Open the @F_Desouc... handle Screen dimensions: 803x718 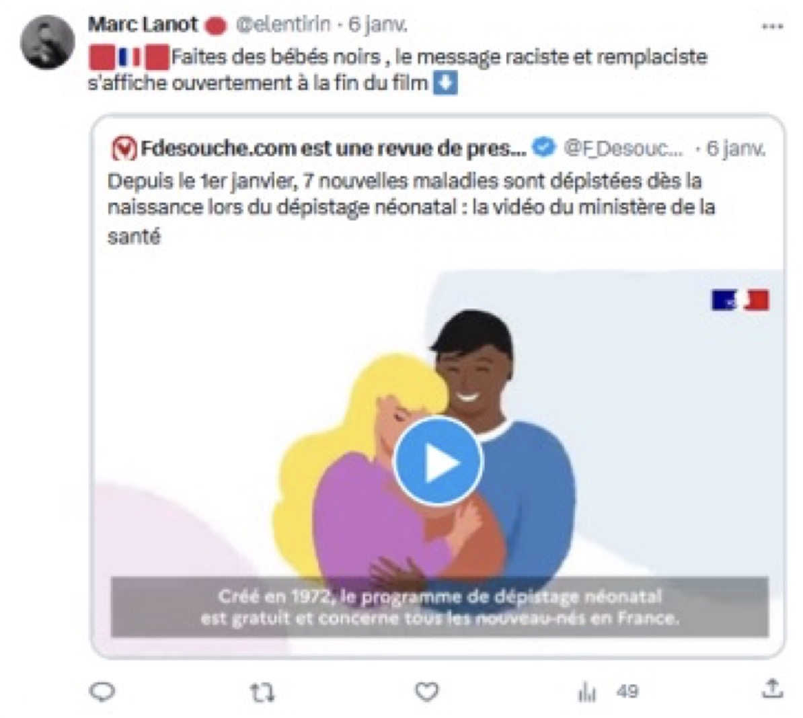pyautogui.click(x=623, y=149)
